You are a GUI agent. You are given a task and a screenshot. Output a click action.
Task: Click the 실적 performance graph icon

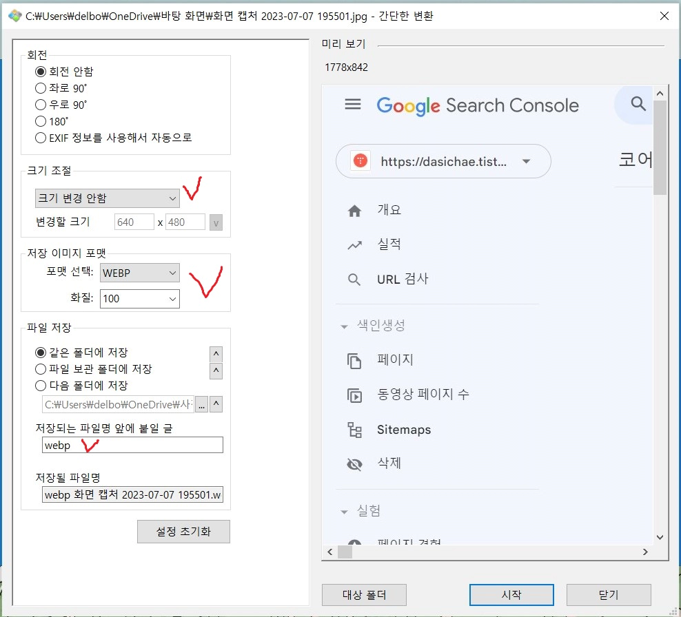pyautogui.click(x=354, y=244)
